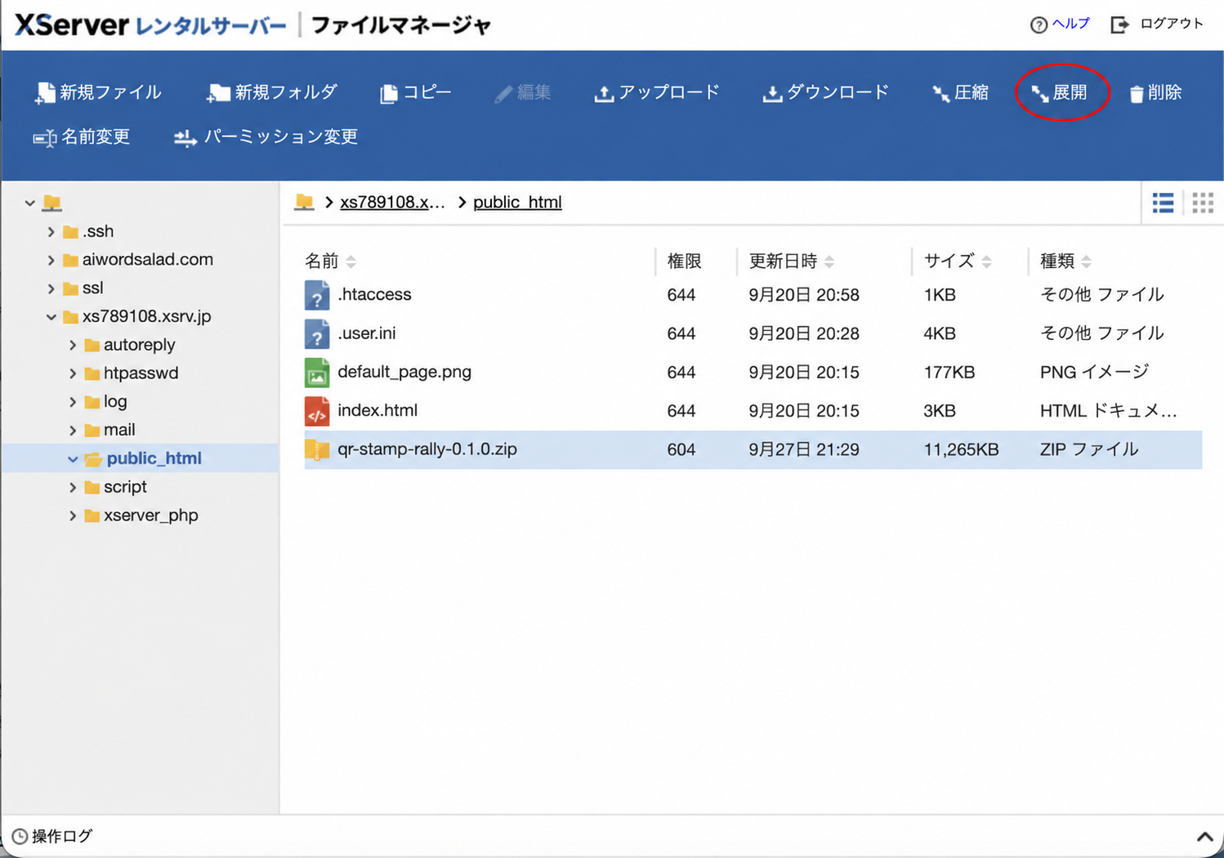Rename the file using 名前変更
1224x858 pixels.
click(82, 137)
